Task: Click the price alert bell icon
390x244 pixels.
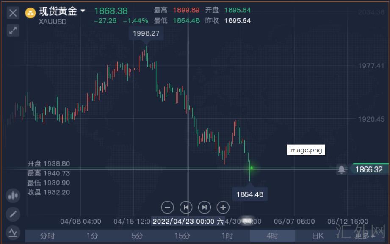Action: (x=341, y=169)
